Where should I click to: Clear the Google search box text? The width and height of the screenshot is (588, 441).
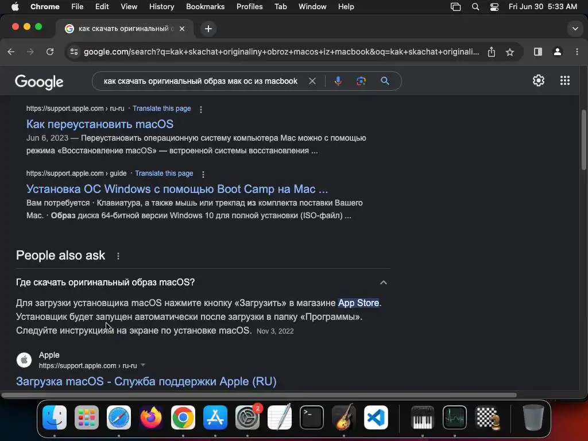click(x=312, y=81)
